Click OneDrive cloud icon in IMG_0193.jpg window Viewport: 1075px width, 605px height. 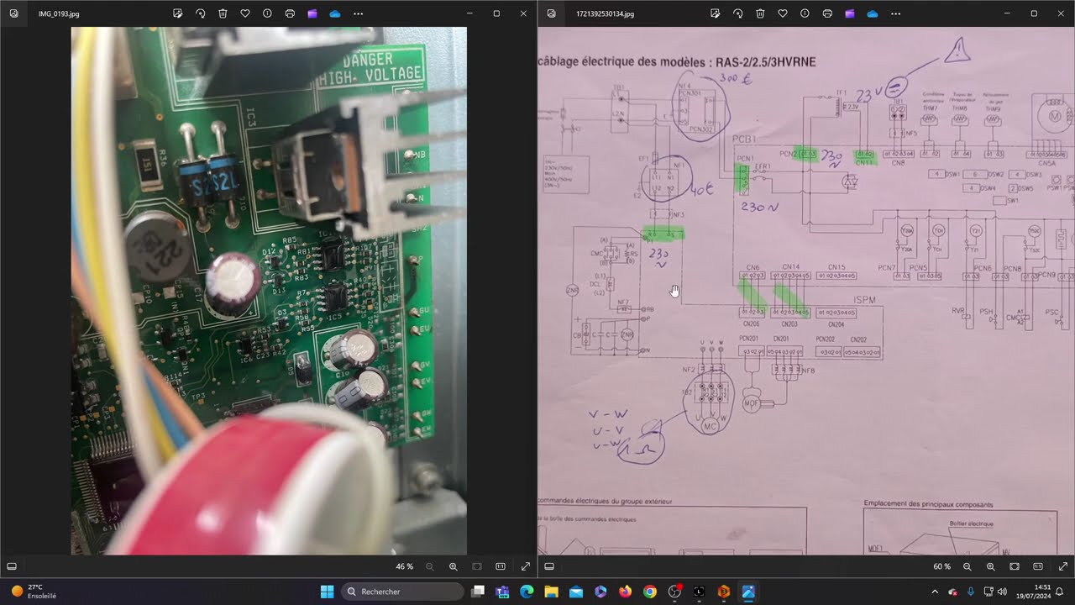[335, 13]
